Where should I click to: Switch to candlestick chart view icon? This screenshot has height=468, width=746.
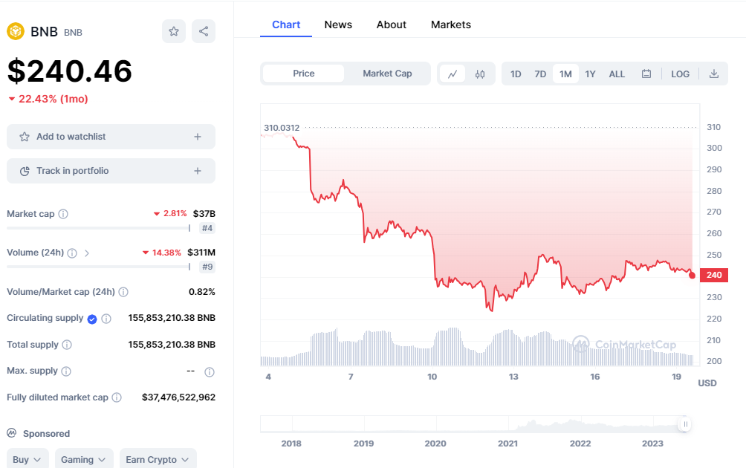coord(480,74)
